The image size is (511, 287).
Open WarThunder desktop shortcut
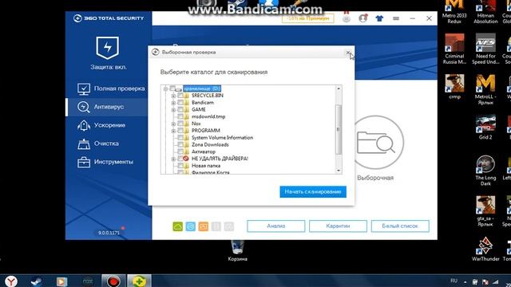point(485,250)
